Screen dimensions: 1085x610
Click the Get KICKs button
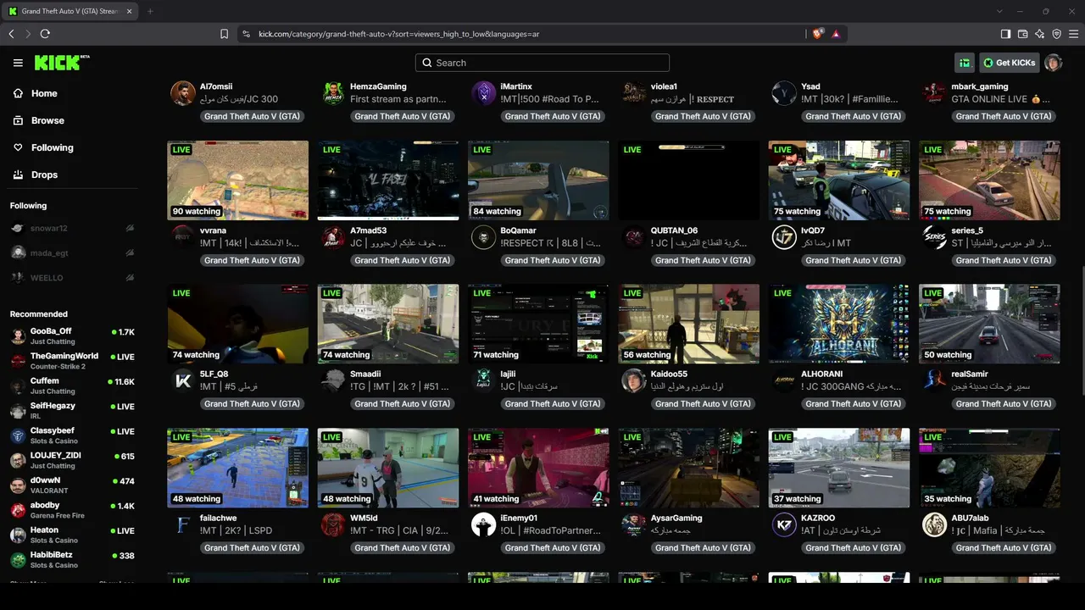pos(1009,63)
